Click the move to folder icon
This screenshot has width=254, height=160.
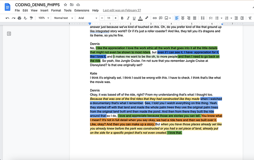(x=72, y=5)
